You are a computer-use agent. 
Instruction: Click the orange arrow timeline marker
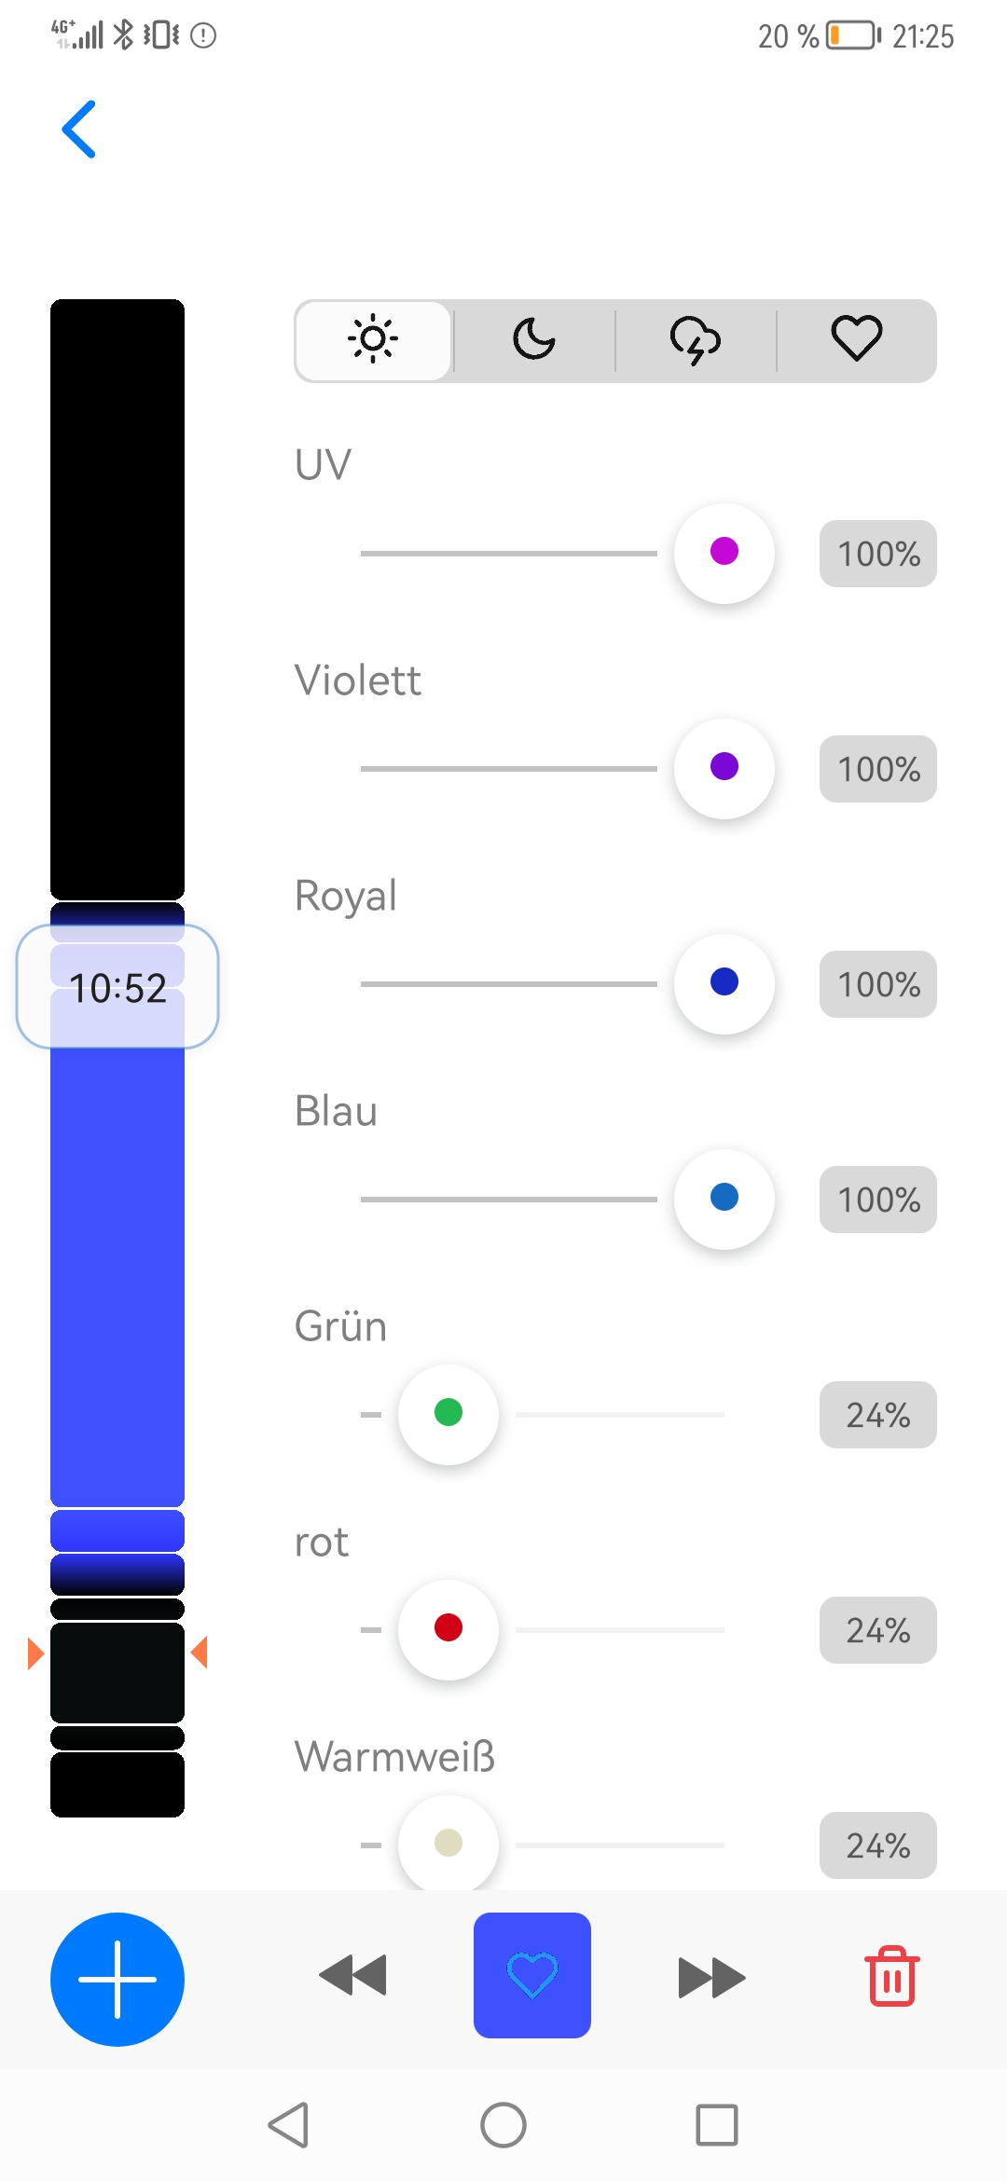tap(35, 1653)
